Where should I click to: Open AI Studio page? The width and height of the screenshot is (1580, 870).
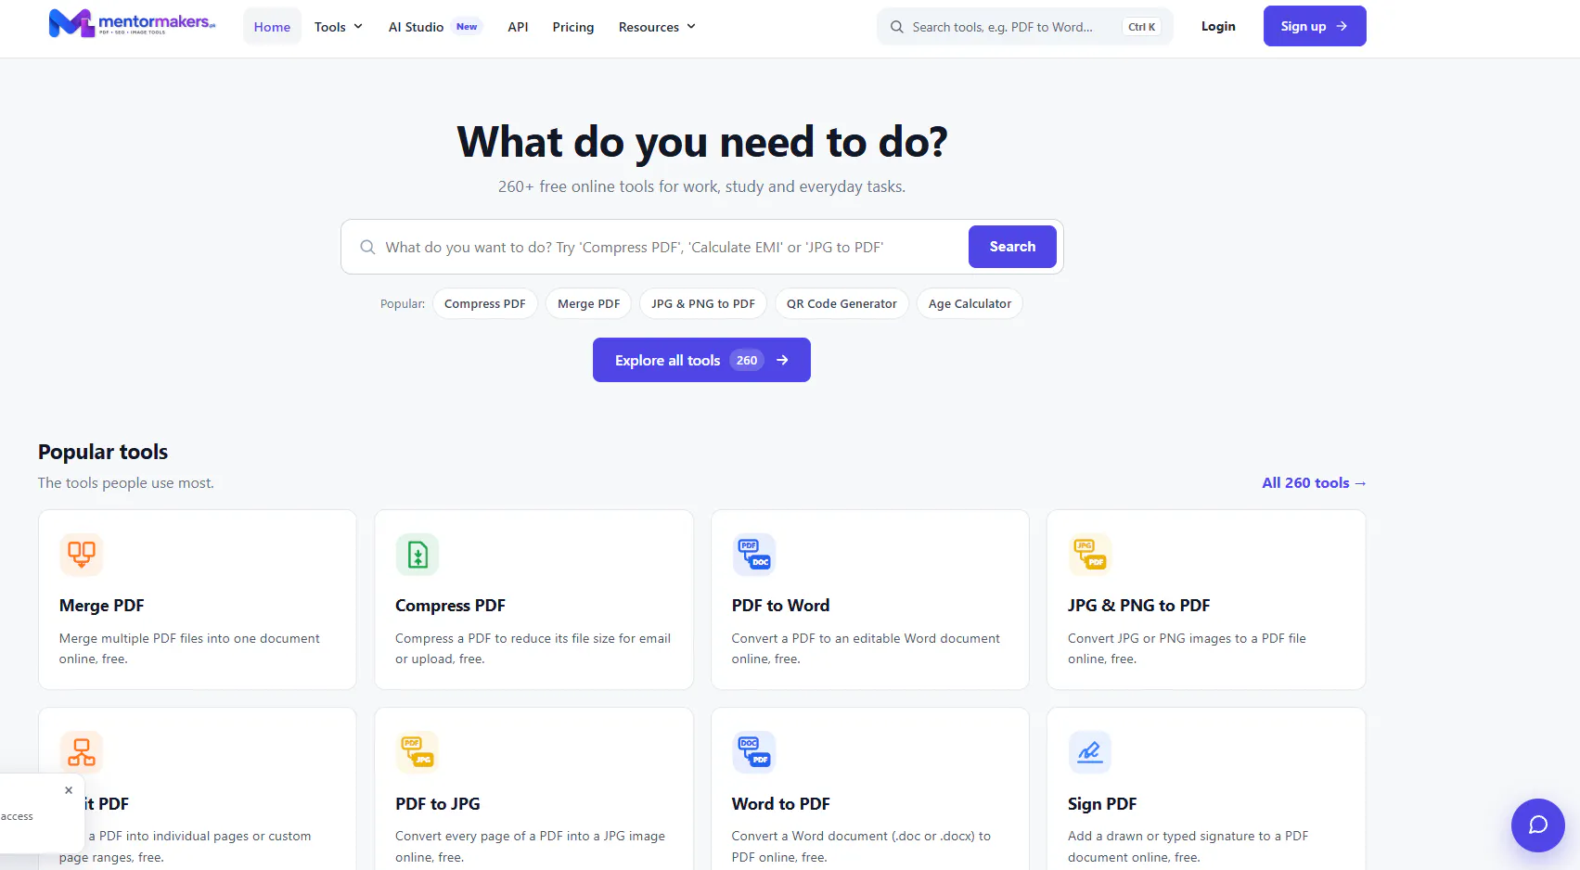[x=434, y=27]
